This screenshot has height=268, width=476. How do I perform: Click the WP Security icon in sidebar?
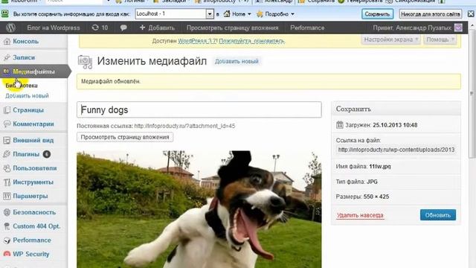coord(7,254)
